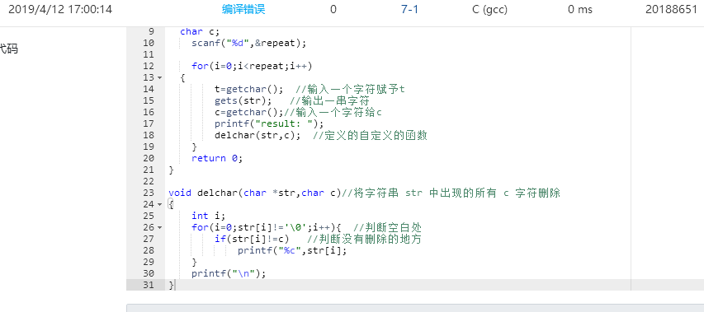Viewport: 704px width, 312px height.
Task: Click the comment '//定义的自定义的函数'
Action: click(x=370, y=135)
